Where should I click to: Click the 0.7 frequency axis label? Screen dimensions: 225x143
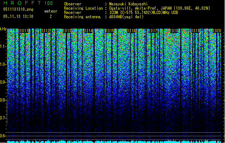click(3, 118)
